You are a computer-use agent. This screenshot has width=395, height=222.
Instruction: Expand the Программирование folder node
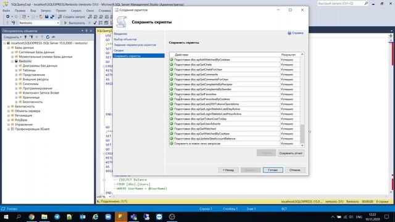pyautogui.click(x=17, y=88)
